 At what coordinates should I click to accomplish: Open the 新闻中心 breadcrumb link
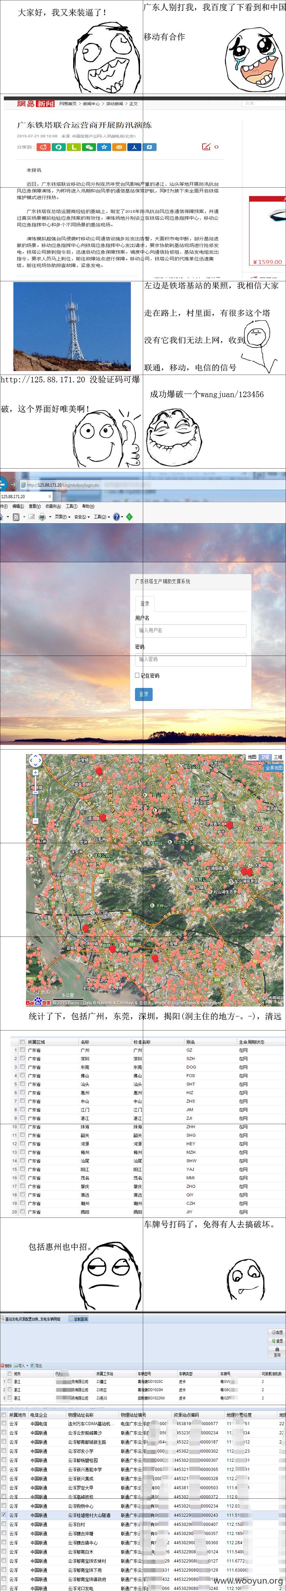point(91,104)
